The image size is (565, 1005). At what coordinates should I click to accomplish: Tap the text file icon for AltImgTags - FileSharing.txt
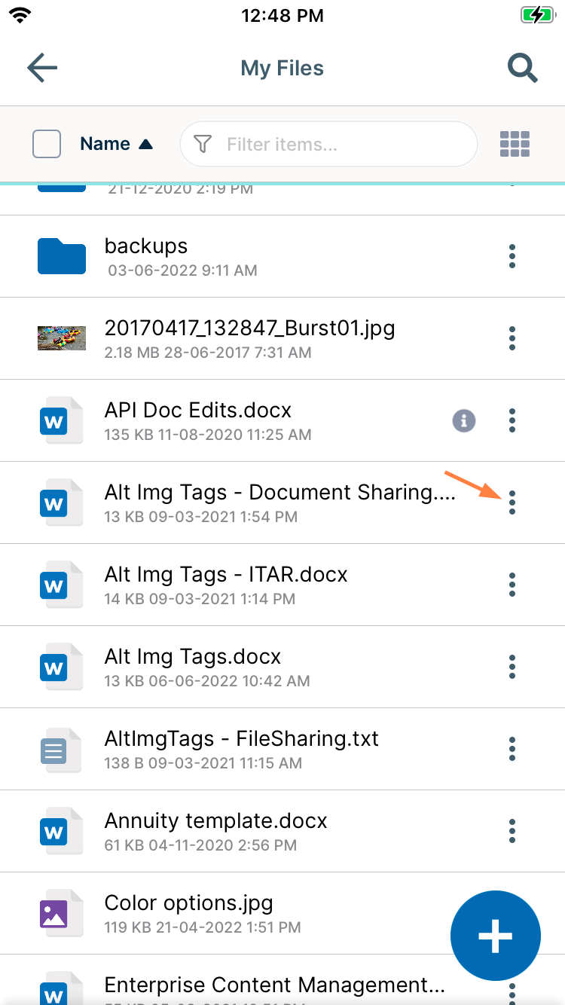point(61,749)
